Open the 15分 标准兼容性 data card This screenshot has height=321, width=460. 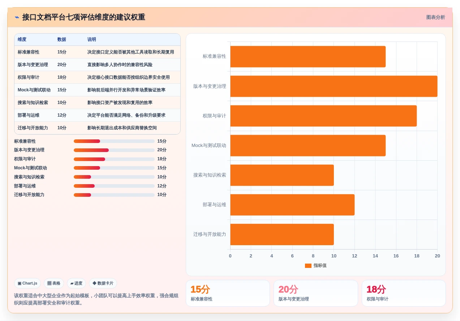(x=228, y=293)
